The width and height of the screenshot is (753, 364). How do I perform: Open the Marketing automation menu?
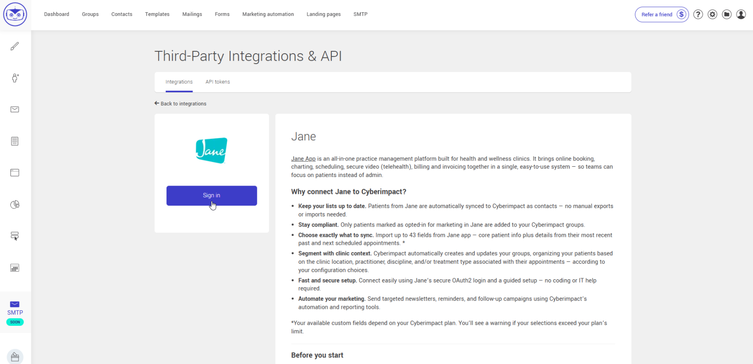[268, 14]
